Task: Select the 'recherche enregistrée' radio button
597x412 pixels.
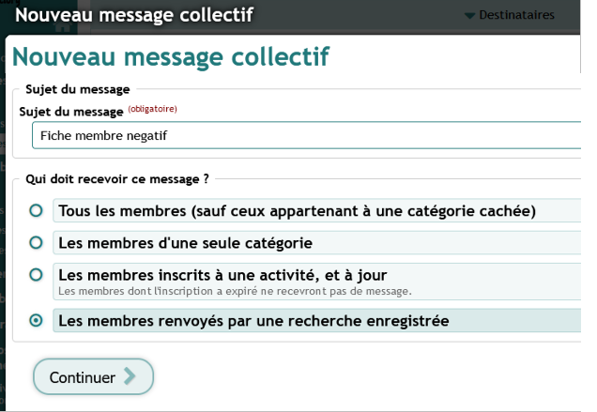Action: coord(36,320)
